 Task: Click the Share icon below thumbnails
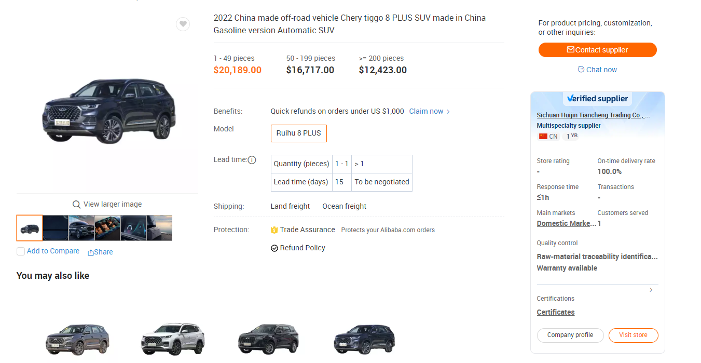point(91,252)
